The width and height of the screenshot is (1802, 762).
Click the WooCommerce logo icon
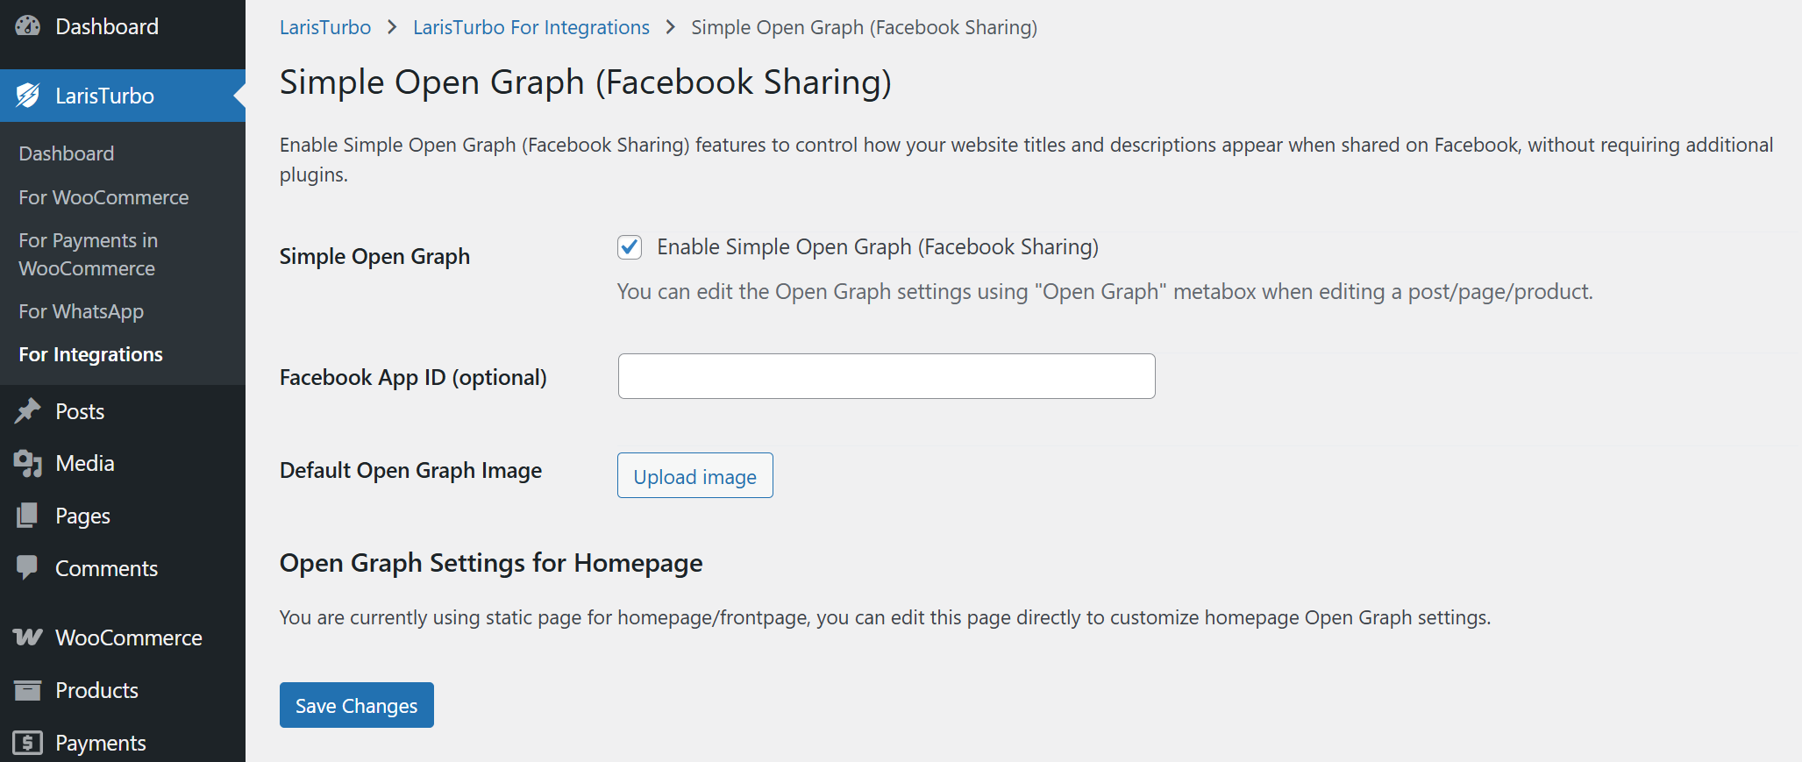click(x=28, y=637)
